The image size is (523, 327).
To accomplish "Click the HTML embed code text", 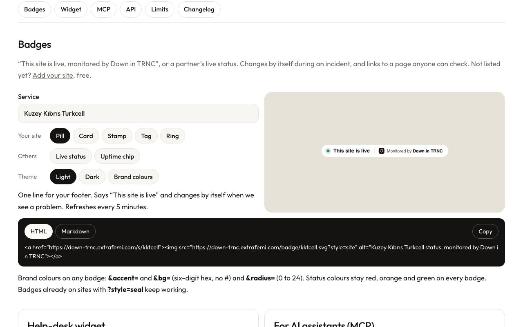I will point(261,252).
